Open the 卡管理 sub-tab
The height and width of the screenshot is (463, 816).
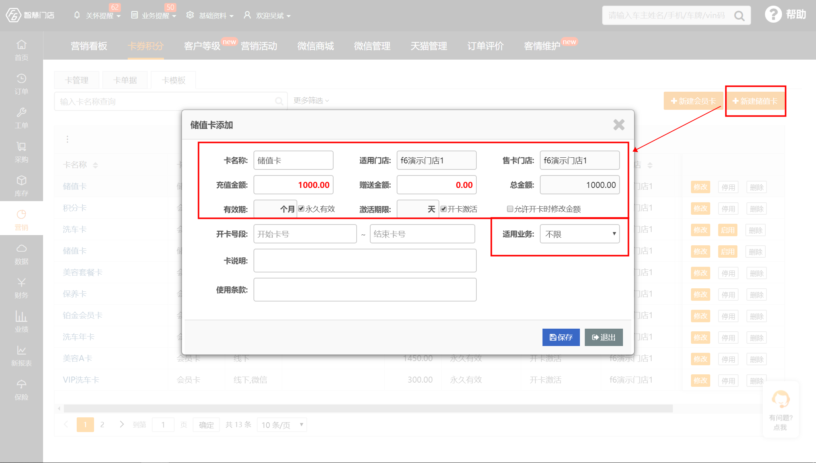pos(77,80)
